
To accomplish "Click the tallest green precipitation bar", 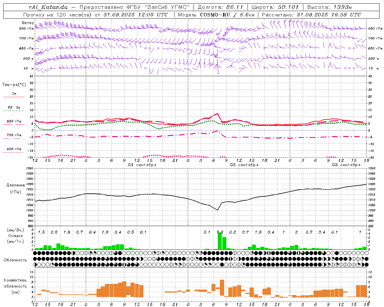I will pyautogui.click(x=220, y=241).
